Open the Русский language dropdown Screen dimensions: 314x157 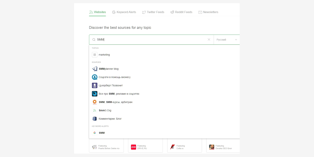227,40
